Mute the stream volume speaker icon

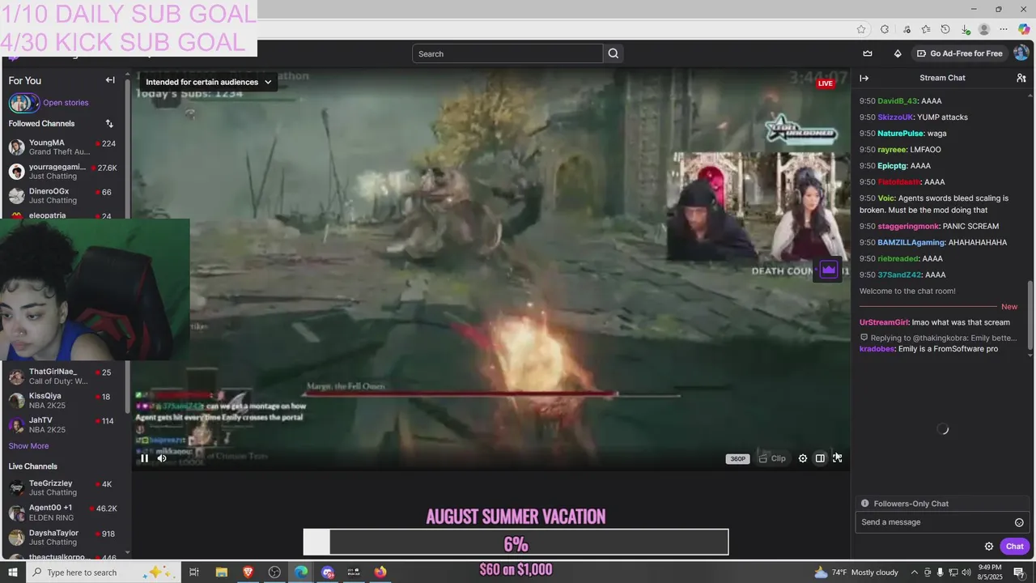pyautogui.click(x=162, y=458)
